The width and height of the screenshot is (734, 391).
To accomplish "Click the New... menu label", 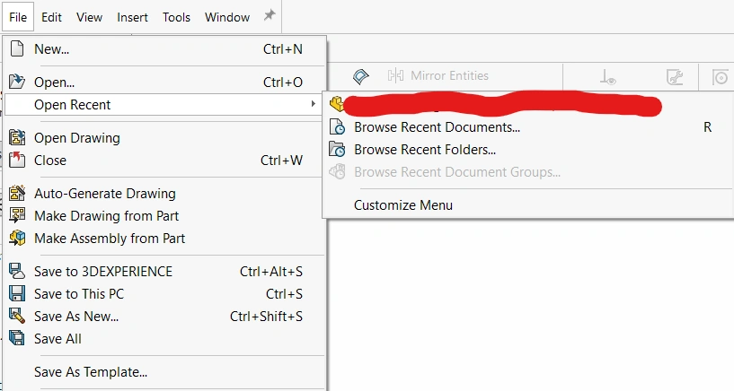I will (x=51, y=49).
